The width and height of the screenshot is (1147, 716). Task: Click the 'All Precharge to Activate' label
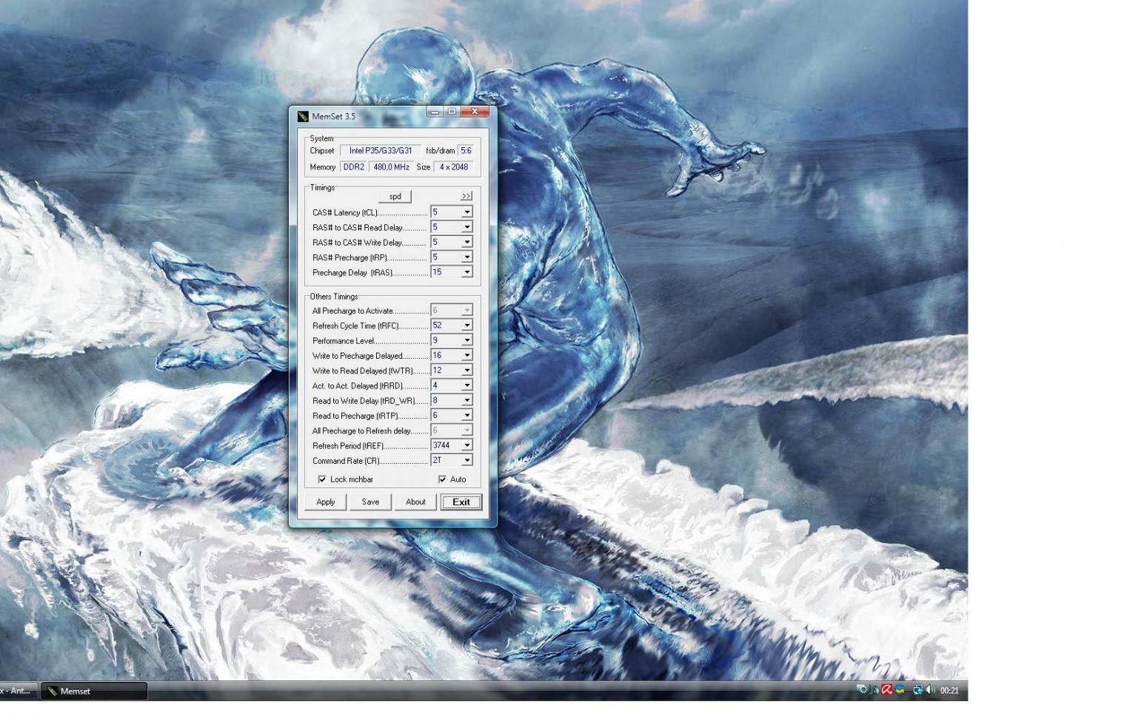(353, 311)
